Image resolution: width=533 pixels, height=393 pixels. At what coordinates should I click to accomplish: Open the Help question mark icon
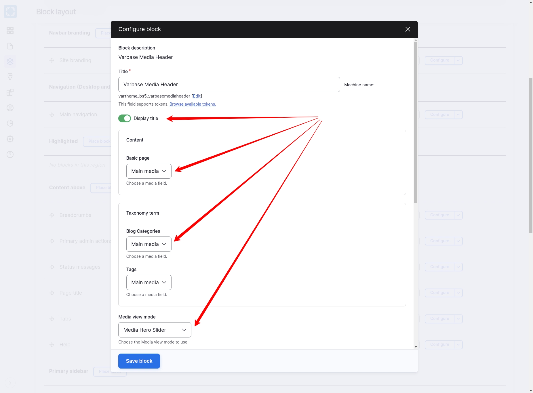pyautogui.click(x=10, y=154)
